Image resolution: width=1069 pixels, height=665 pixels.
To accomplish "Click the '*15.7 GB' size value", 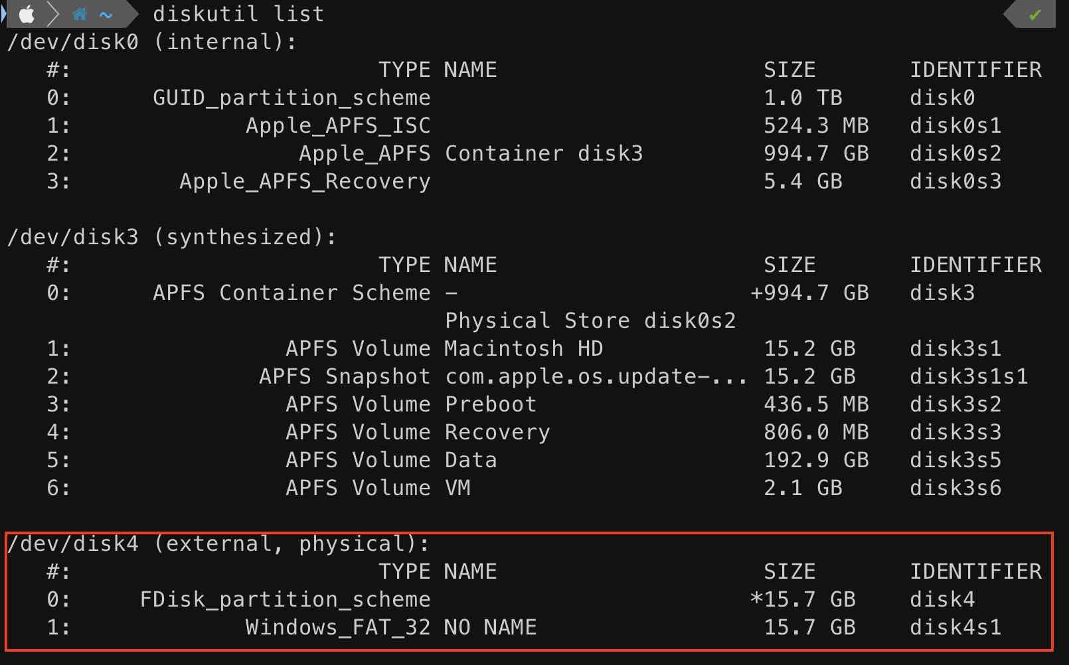I will click(x=803, y=599).
